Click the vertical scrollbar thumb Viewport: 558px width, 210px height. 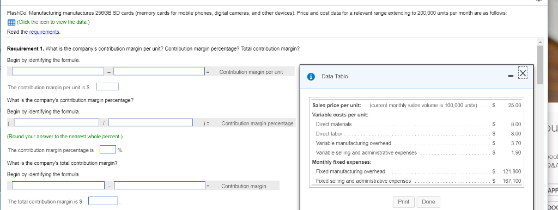pyautogui.click(x=540, y=65)
